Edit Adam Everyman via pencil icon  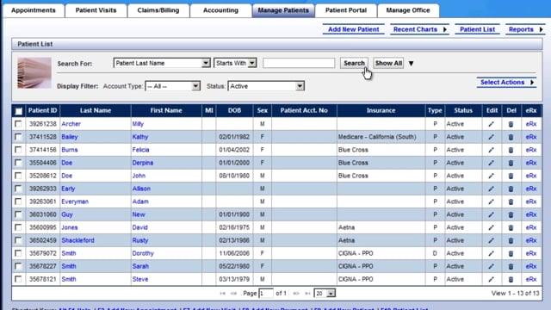tap(492, 201)
